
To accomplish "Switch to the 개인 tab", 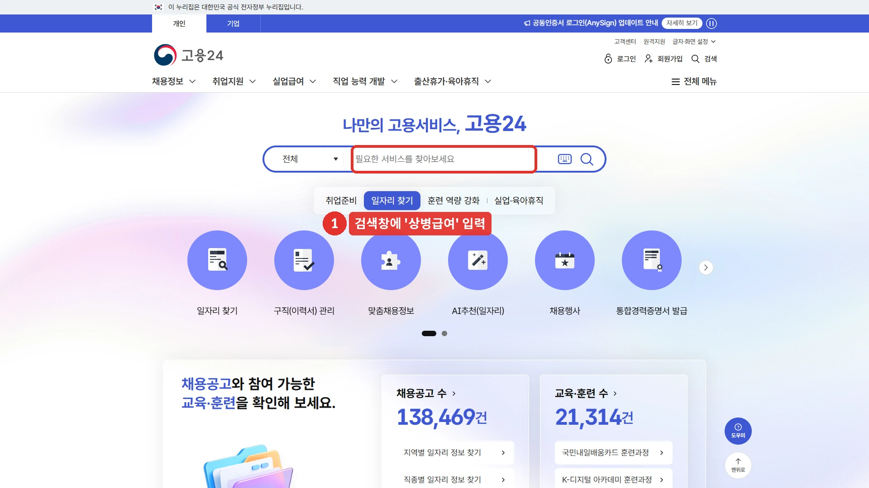I will (x=179, y=23).
